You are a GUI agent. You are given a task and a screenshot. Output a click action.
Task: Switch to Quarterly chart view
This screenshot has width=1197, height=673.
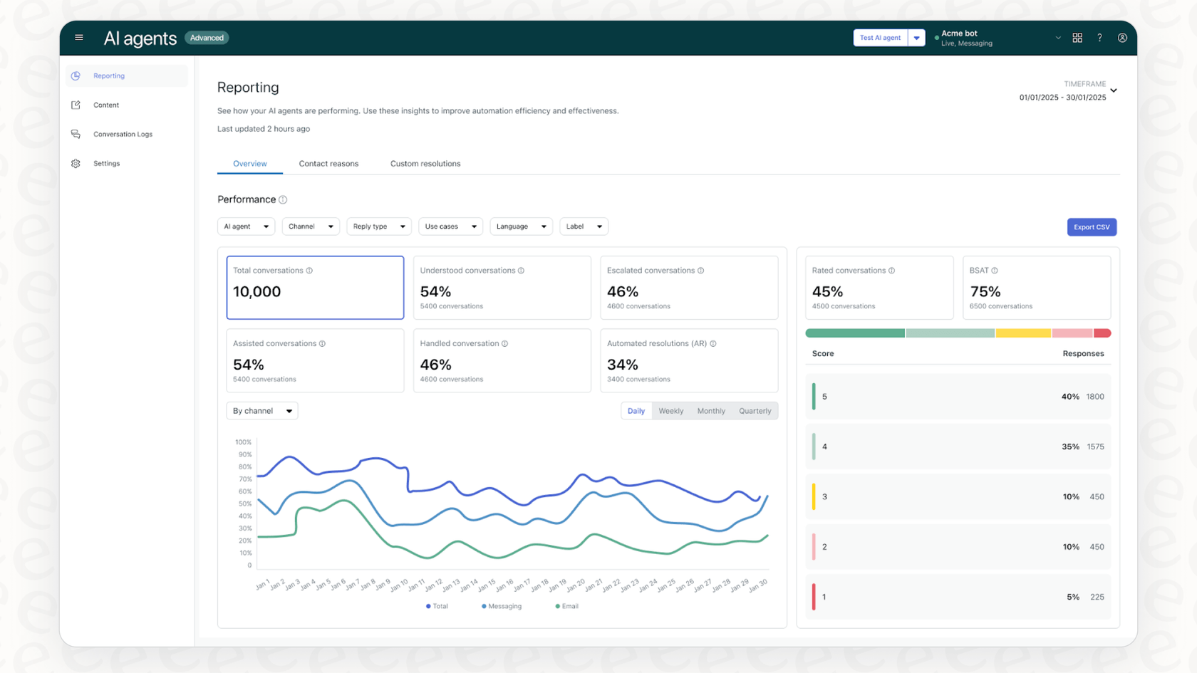(755, 410)
